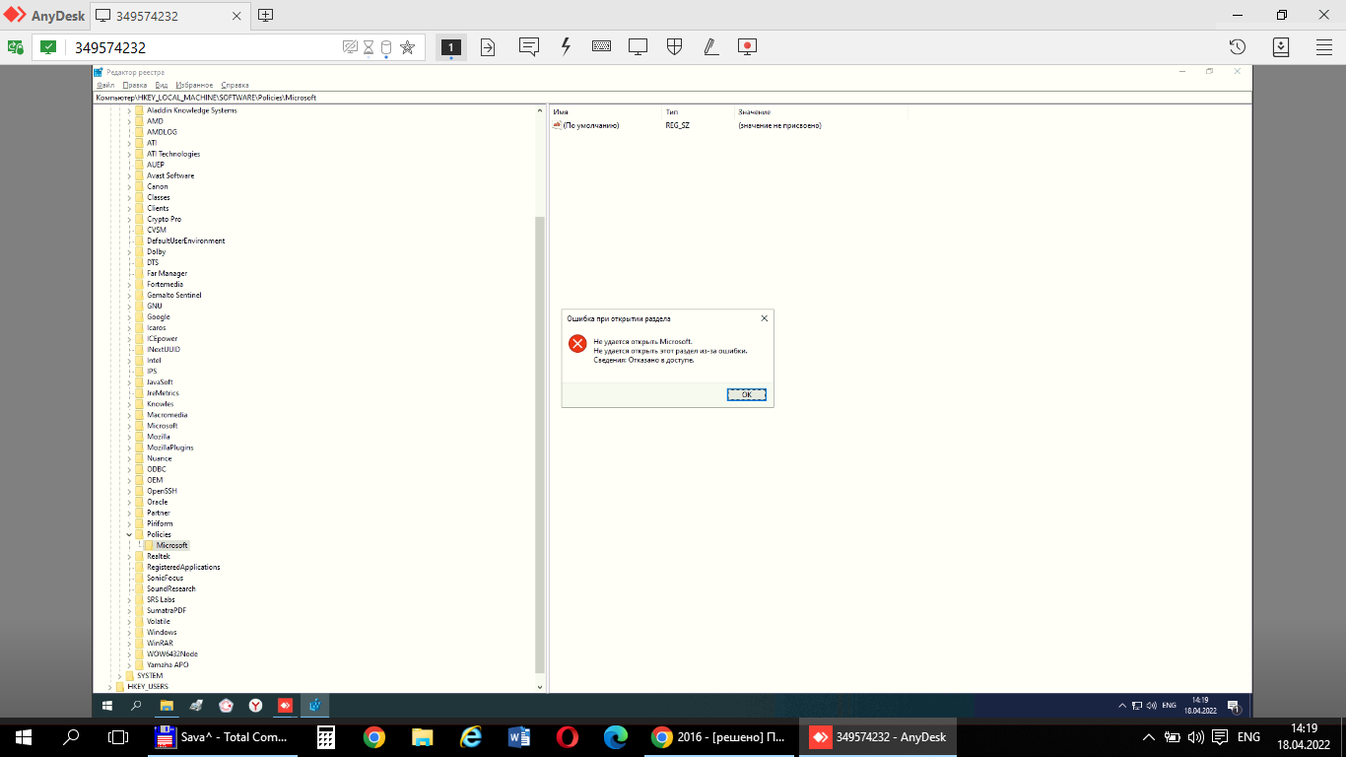The width and height of the screenshot is (1346, 757).
Task: Close the registry key error dialog
Action: click(764, 318)
